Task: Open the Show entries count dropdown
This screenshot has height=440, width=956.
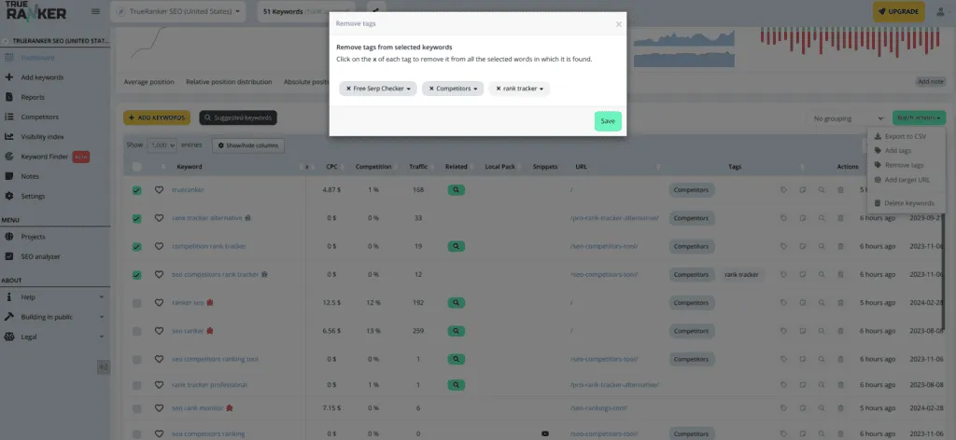Action: pos(162,145)
